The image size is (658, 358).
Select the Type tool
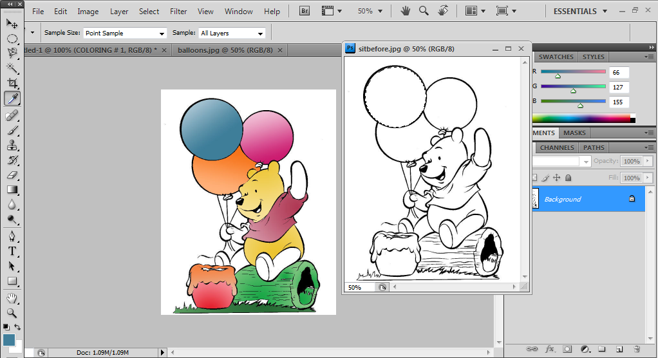pyautogui.click(x=12, y=251)
